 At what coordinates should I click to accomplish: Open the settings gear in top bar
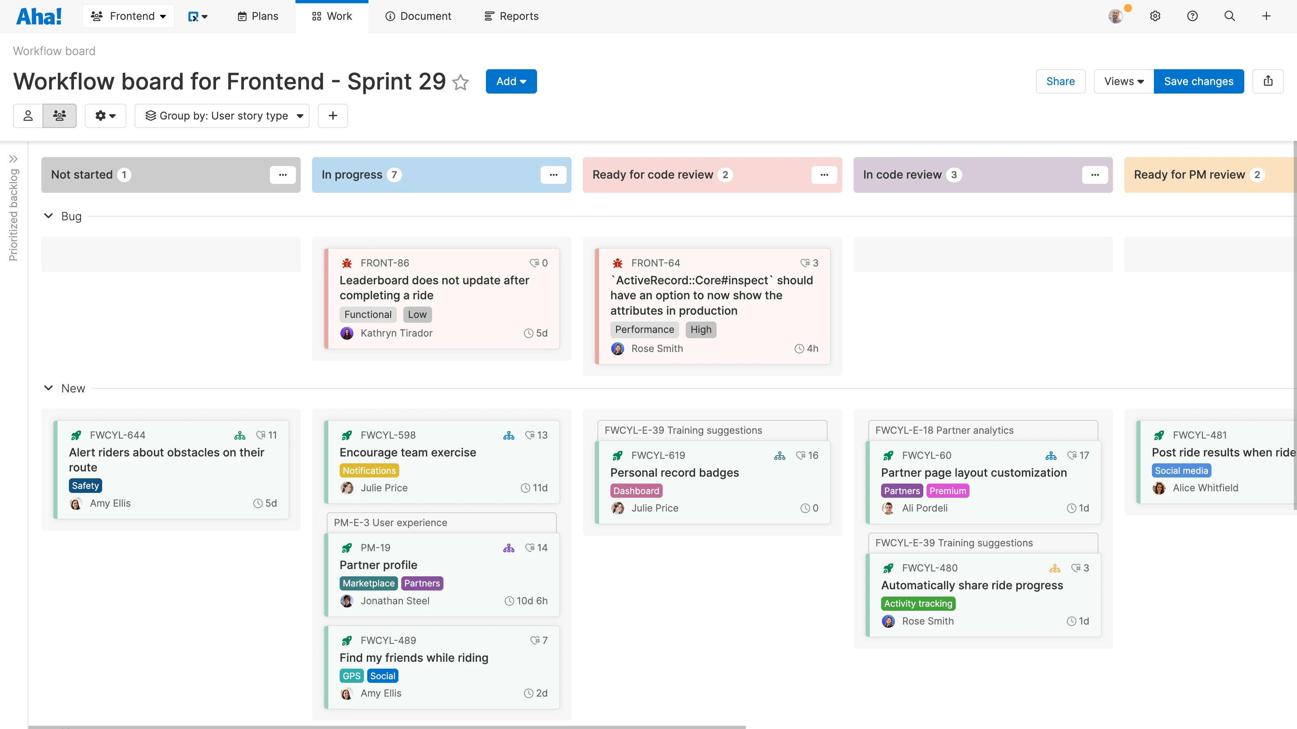(1155, 16)
